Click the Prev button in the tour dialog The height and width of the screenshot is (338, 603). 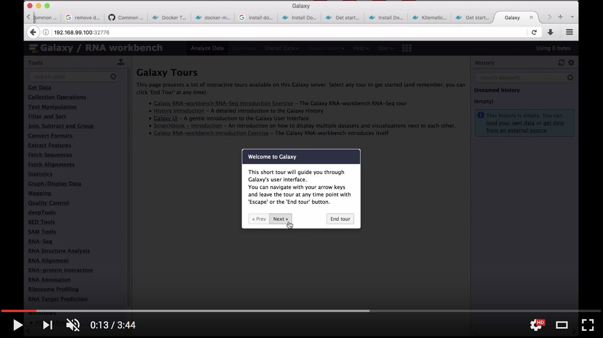pyautogui.click(x=259, y=219)
